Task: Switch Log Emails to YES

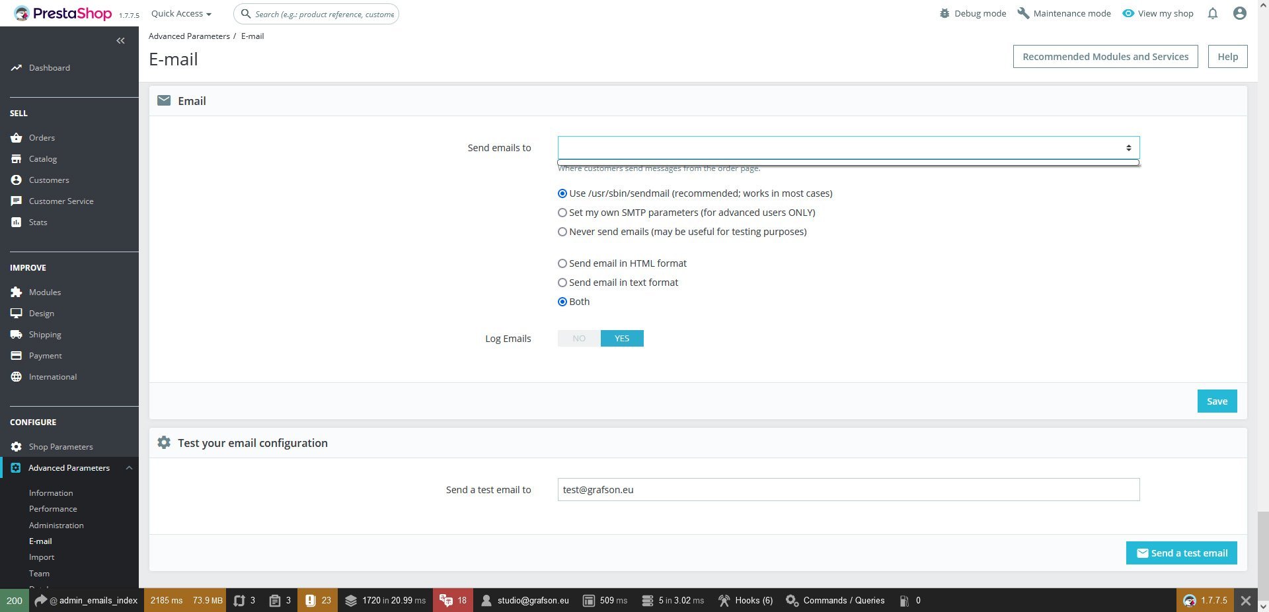Action: pos(622,339)
